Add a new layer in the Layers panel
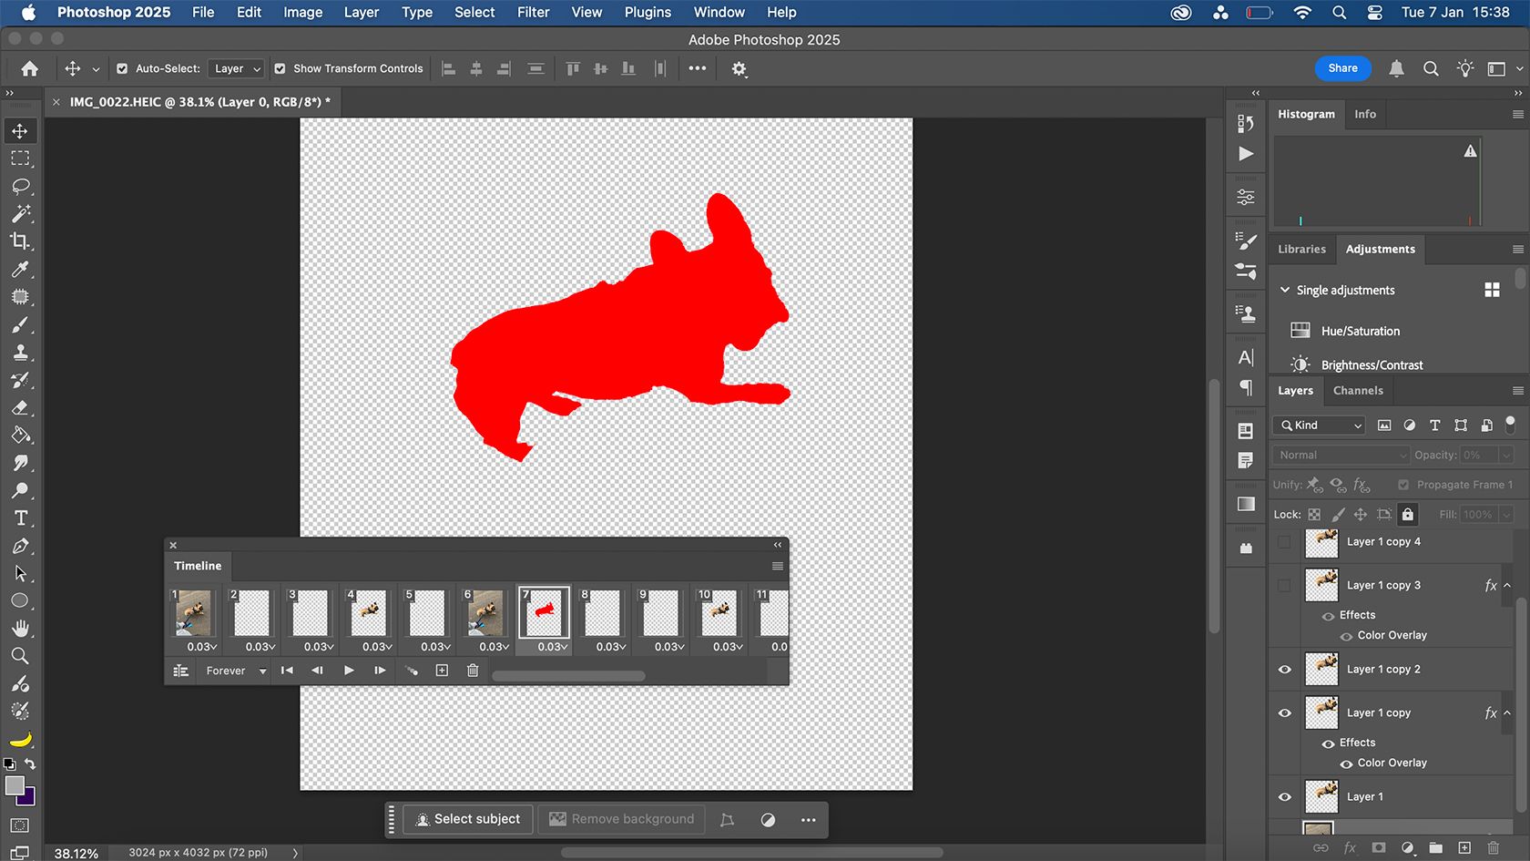This screenshot has height=861, width=1530. 1464,846
